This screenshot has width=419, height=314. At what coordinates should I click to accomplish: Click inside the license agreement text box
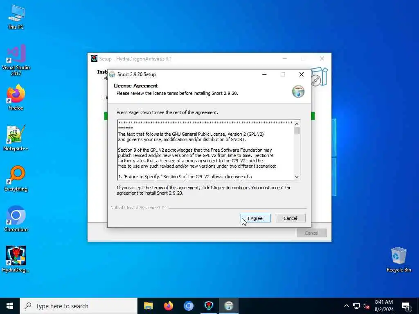click(206, 150)
